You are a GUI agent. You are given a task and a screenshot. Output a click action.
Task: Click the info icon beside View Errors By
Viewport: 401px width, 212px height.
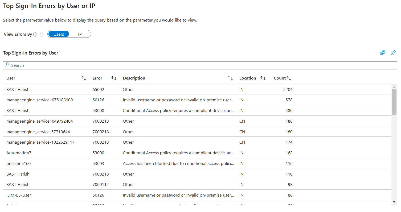pos(35,35)
